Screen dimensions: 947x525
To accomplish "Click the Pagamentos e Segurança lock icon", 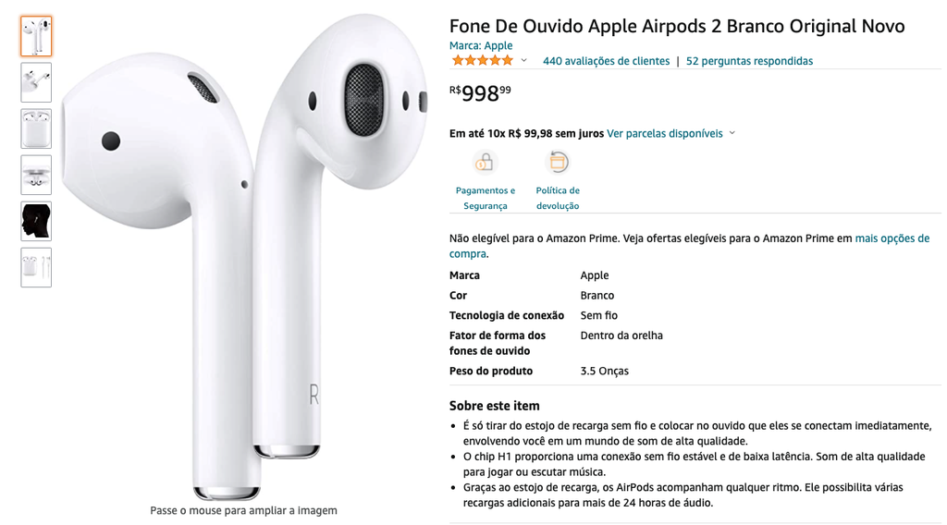I will pyautogui.click(x=485, y=163).
